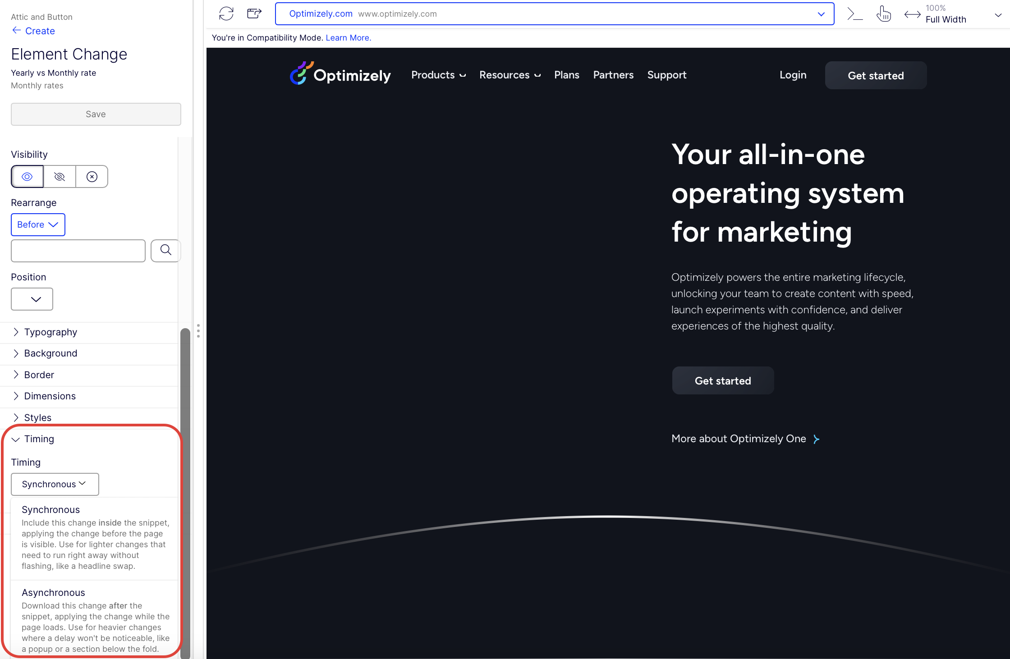Toggle the interactive mode hand icon

(x=883, y=14)
